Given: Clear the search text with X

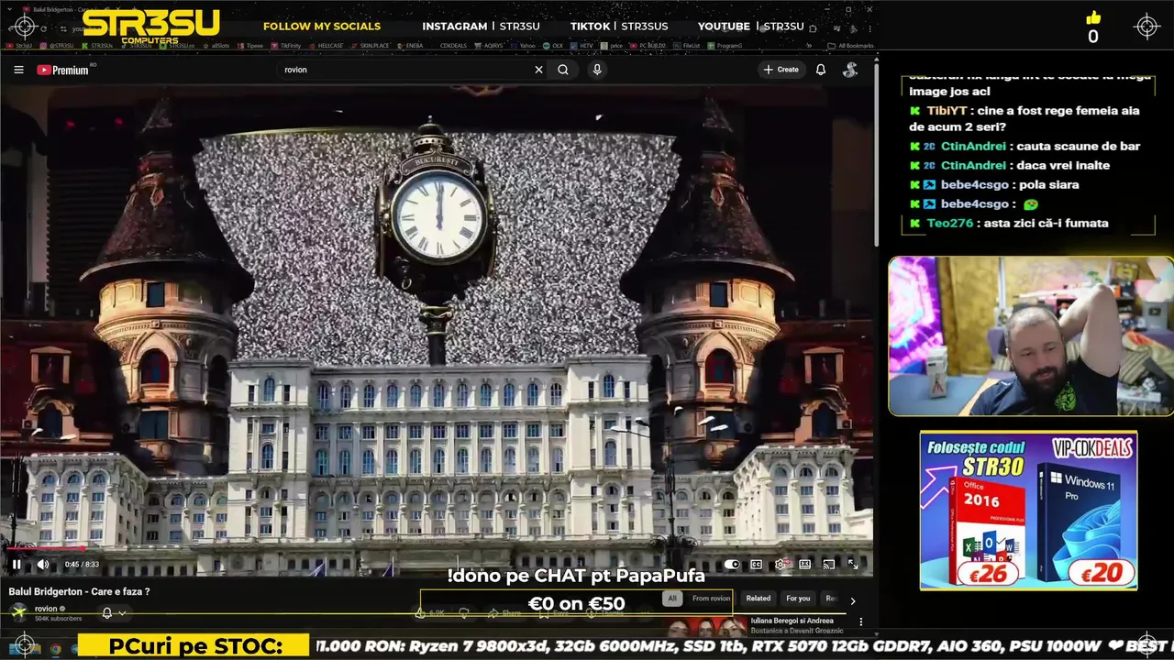Looking at the screenshot, I should tap(539, 70).
